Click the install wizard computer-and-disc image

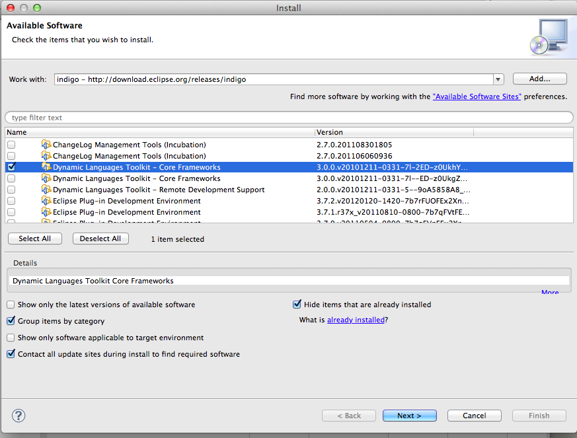coord(549,37)
